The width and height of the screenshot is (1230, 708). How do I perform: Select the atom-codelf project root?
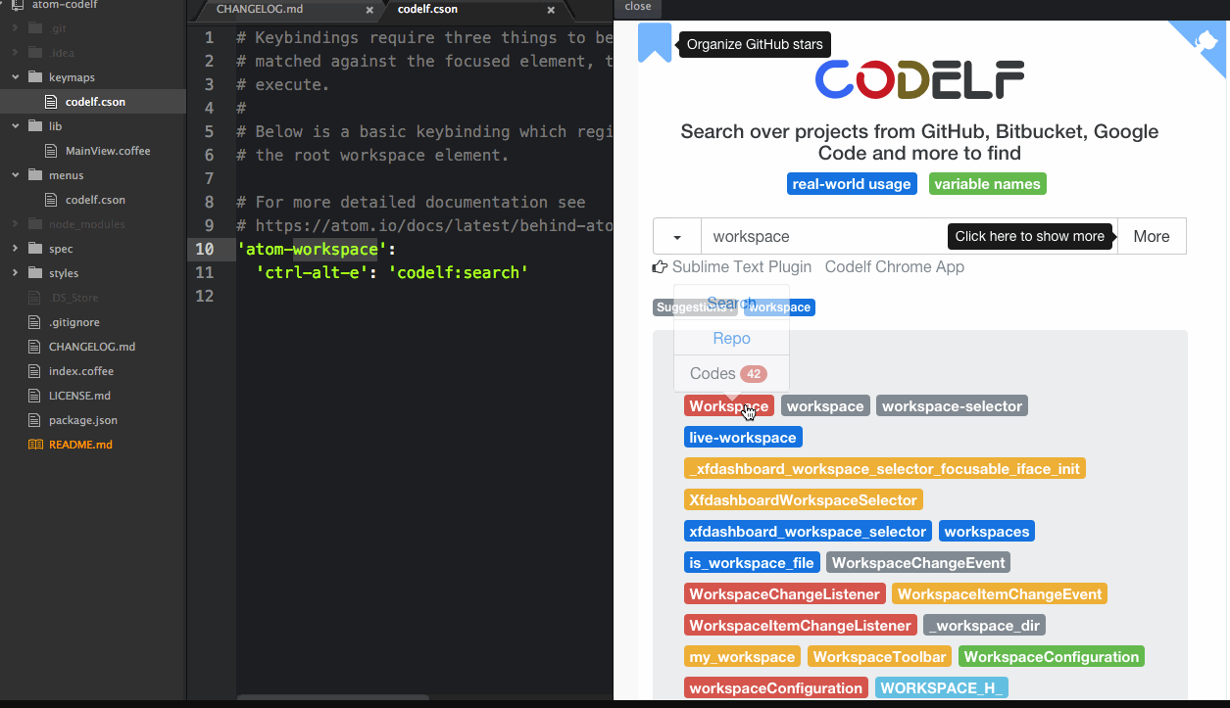click(64, 5)
